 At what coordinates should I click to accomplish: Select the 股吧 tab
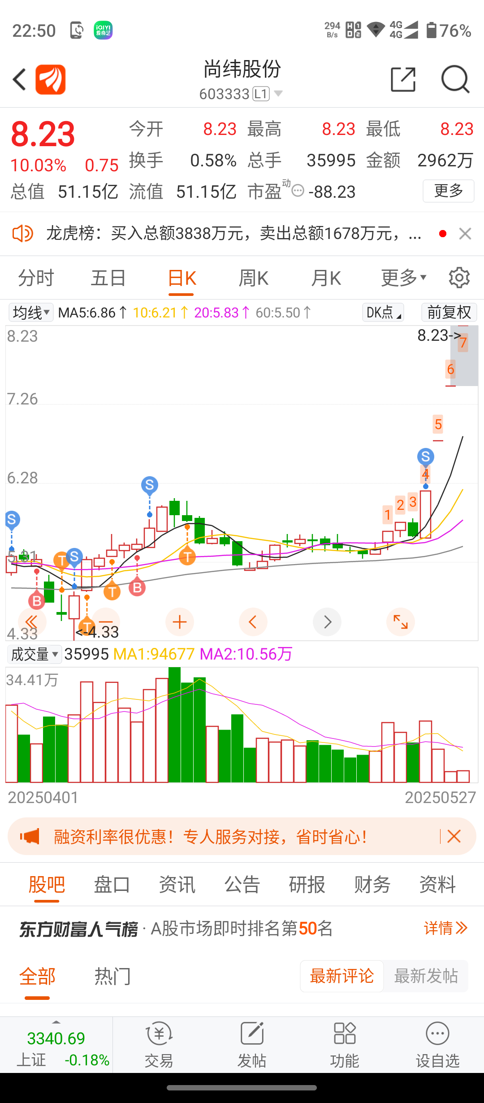tap(47, 885)
